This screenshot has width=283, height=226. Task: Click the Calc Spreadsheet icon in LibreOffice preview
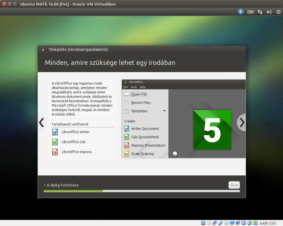127,137
